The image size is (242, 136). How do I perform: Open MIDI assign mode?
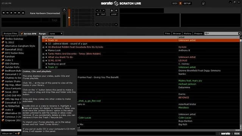point(175,3)
